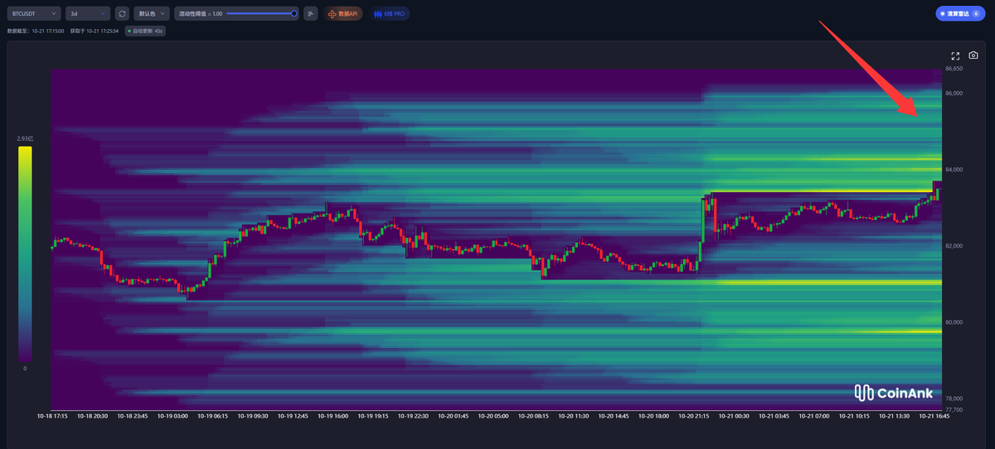Click the refresh data icon
Screen dimensions: 995x449
(122, 13)
